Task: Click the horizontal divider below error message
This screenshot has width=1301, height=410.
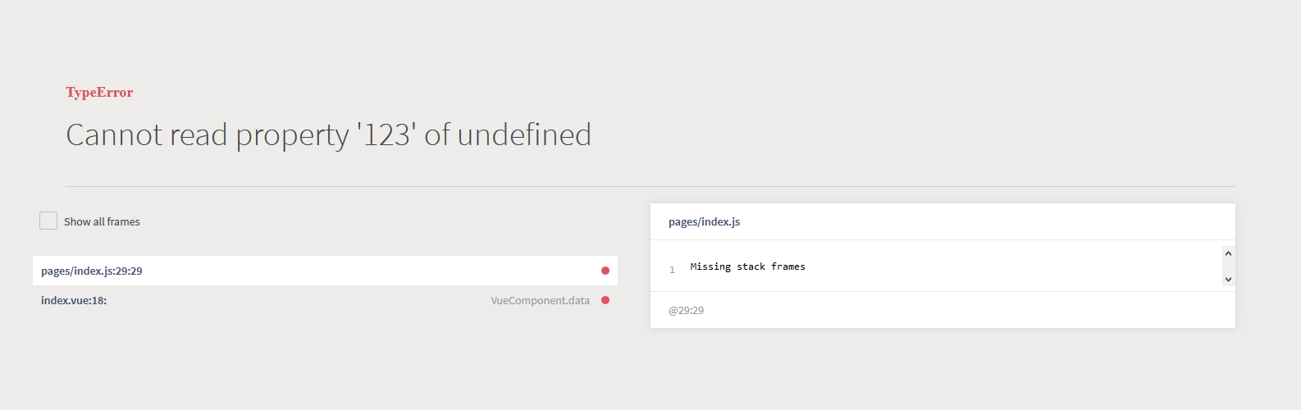Action: (650, 187)
